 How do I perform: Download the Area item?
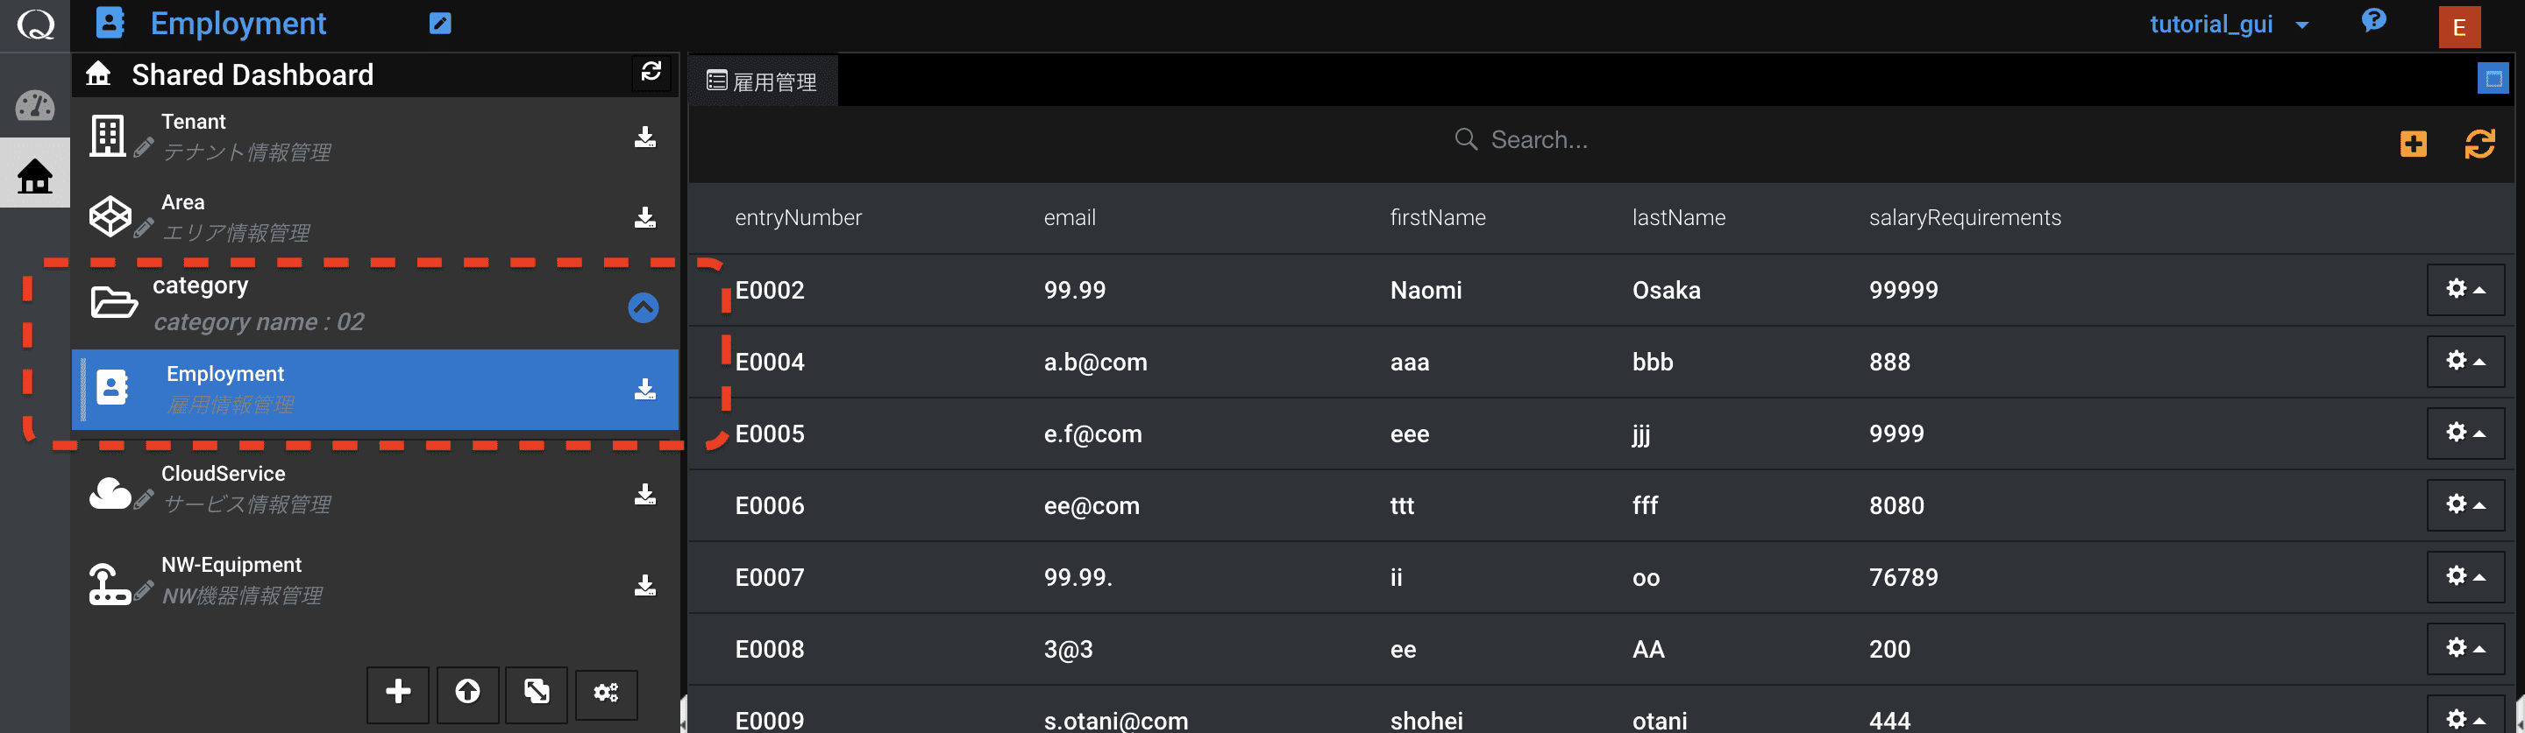(645, 217)
